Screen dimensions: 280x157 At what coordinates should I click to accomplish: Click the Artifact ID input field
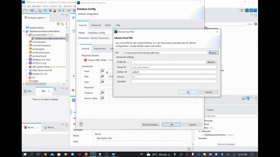pyautogui.click(x=174, y=72)
